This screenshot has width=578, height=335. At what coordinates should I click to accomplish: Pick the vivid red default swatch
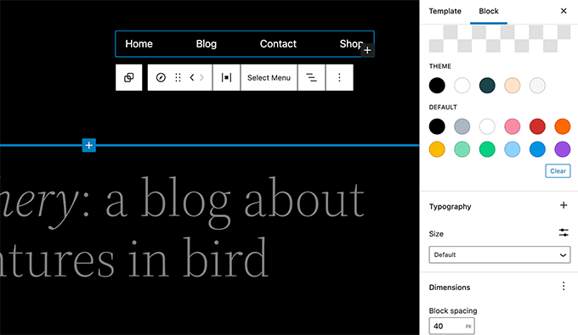(537, 126)
